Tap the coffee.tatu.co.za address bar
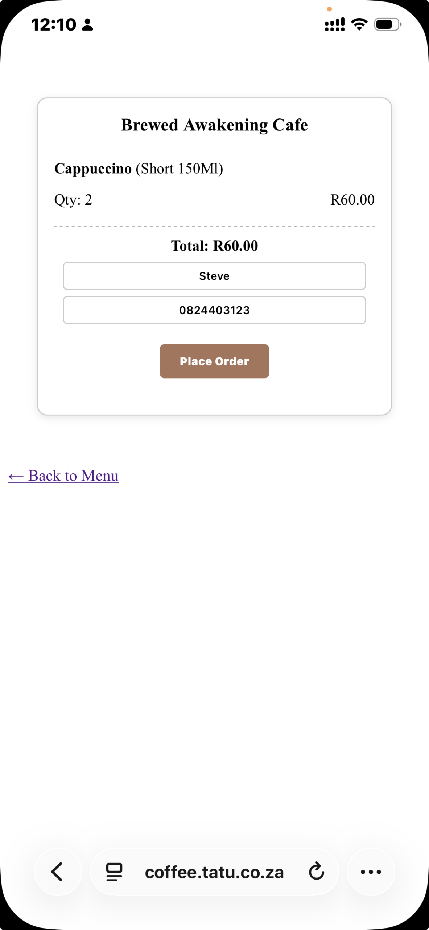The height and width of the screenshot is (930, 429). coord(214,872)
